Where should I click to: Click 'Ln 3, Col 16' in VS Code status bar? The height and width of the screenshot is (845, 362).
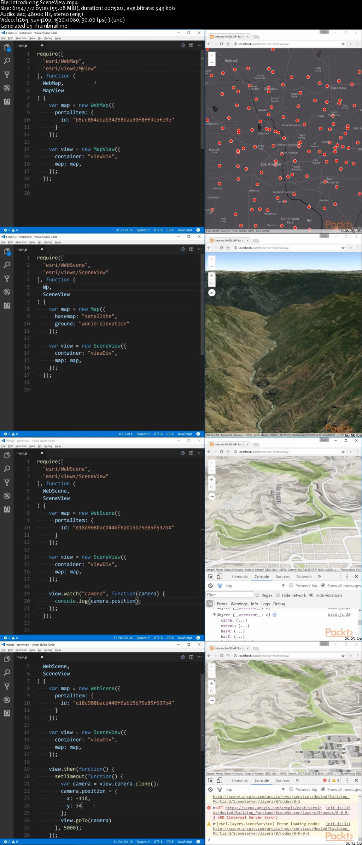(x=124, y=230)
